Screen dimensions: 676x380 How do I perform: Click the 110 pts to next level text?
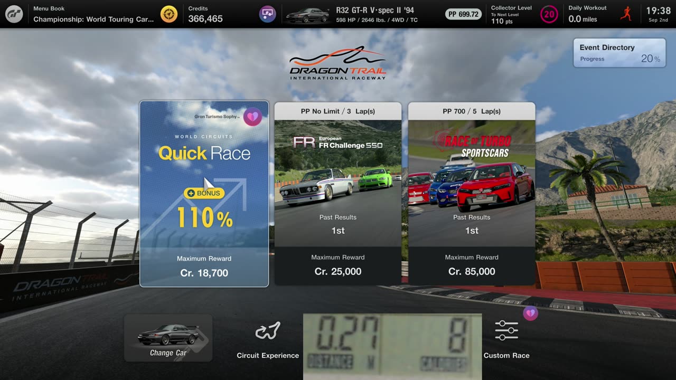502,21
